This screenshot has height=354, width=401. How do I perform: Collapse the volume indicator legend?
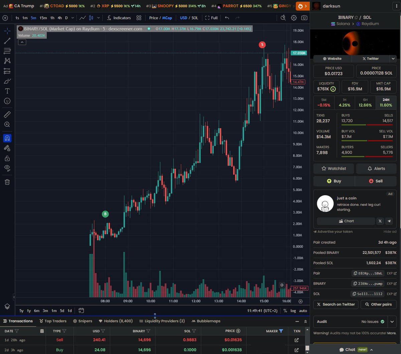point(22,42)
